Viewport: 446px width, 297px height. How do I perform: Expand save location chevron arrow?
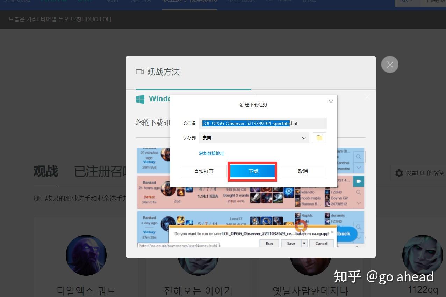pyautogui.click(x=304, y=138)
